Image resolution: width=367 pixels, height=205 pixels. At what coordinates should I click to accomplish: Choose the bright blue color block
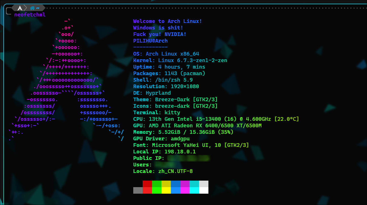(x=175, y=190)
